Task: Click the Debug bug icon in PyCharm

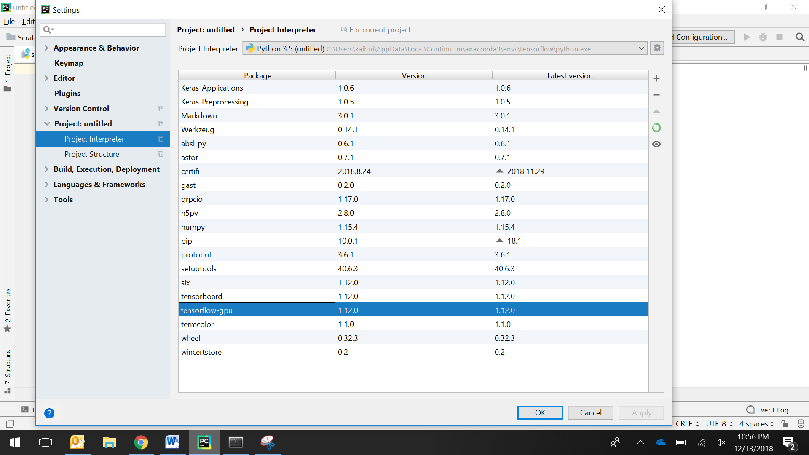Action: click(x=763, y=37)
